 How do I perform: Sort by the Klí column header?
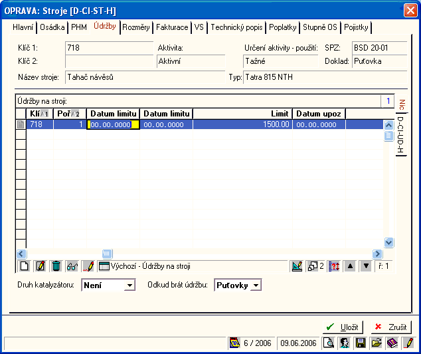[39, 114]
